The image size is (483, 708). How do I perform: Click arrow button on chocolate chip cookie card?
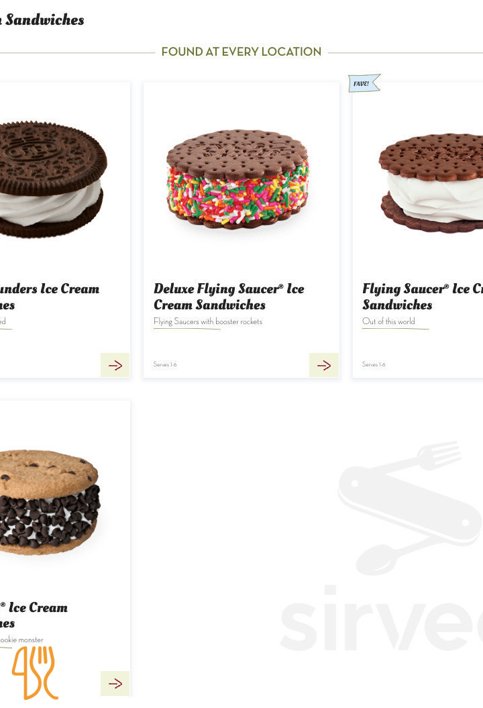pyautogui.click(x=115, y=684)
